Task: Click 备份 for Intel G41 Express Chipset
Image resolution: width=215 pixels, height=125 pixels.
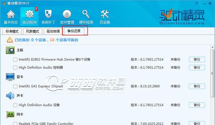Action: pyautogui.click(x=197, y=86)
